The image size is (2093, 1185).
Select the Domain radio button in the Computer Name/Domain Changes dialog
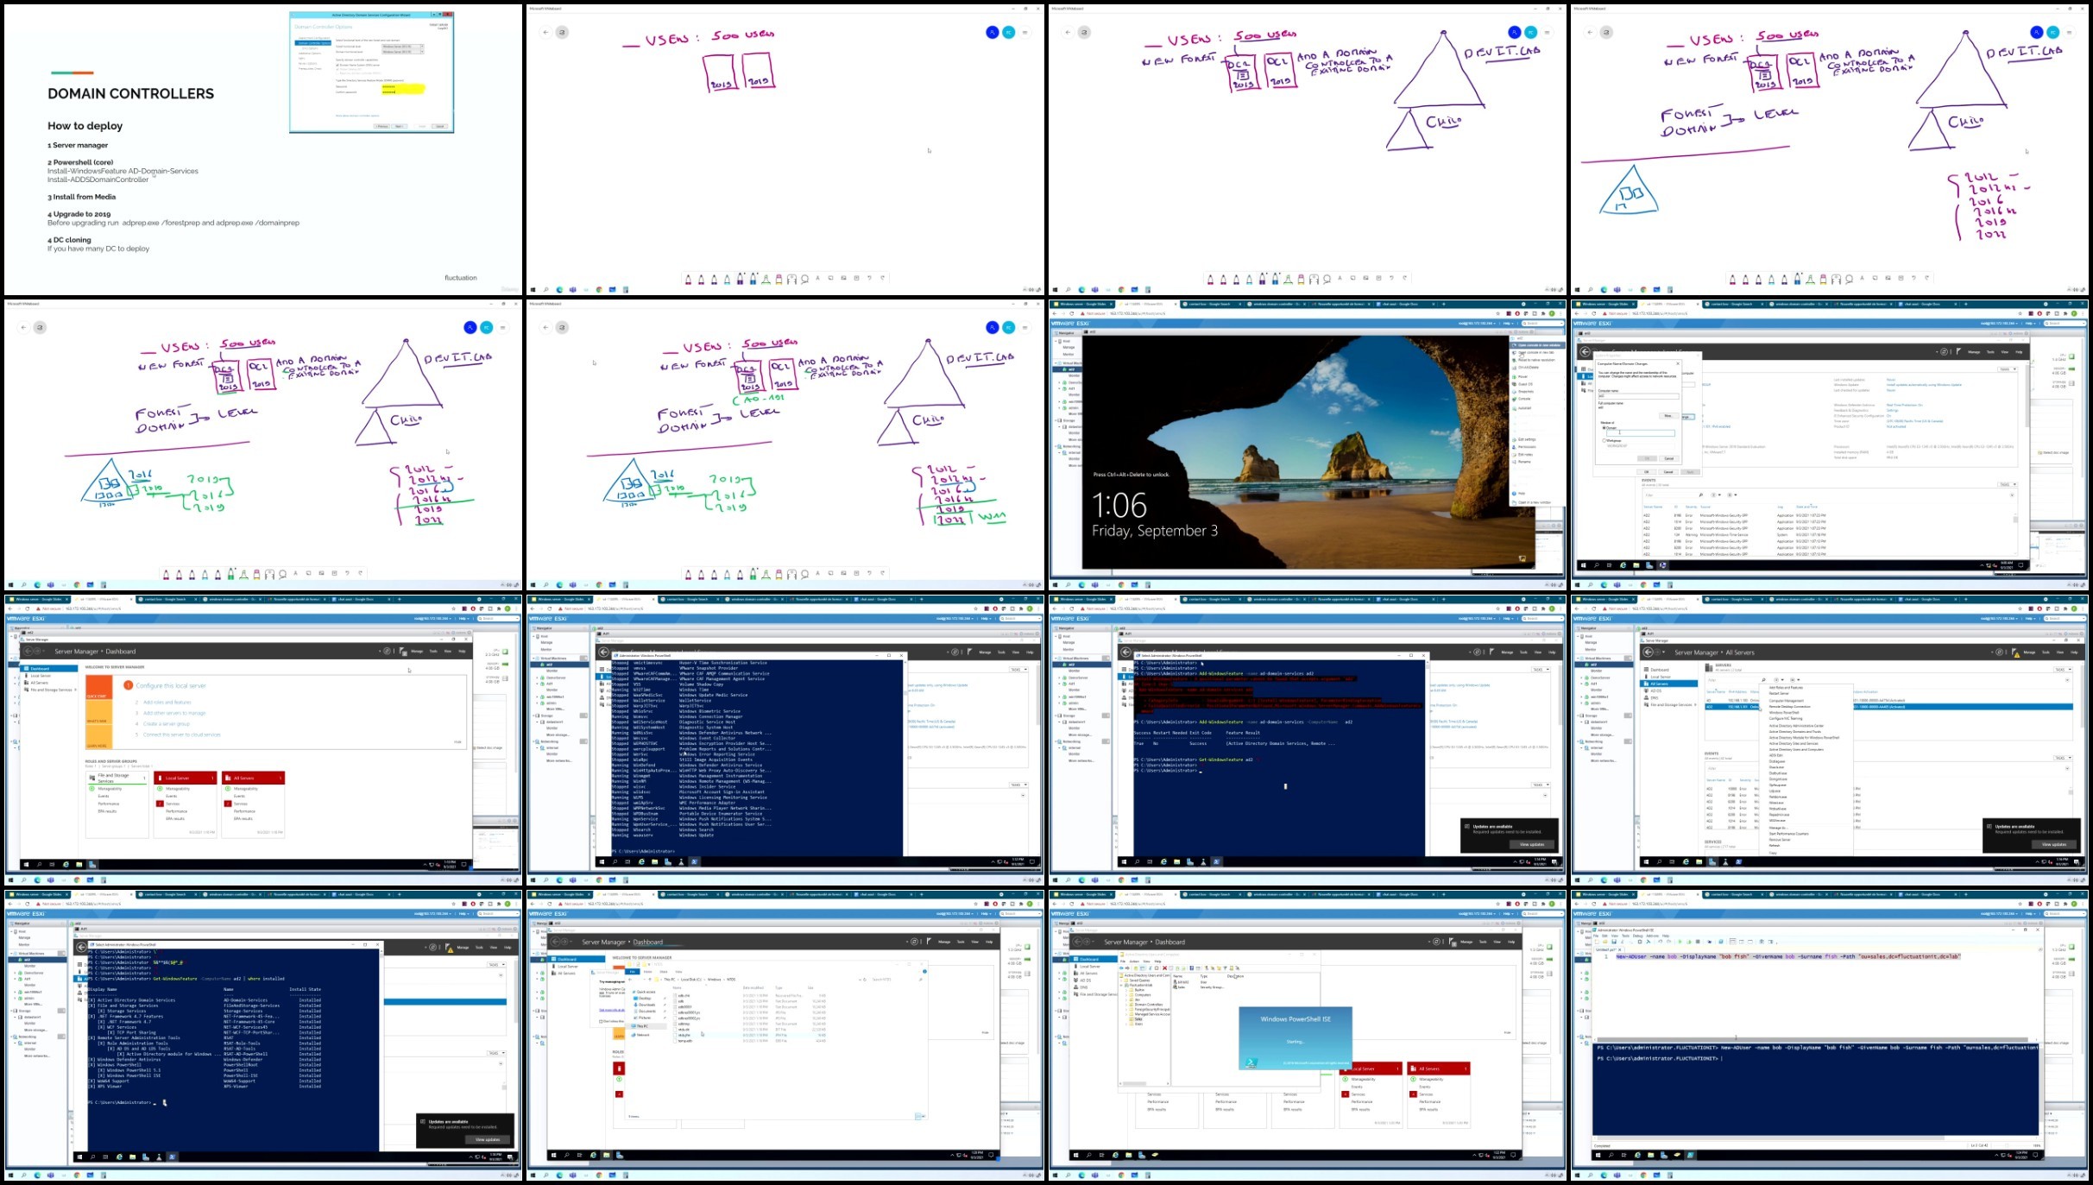point(1604,427)
